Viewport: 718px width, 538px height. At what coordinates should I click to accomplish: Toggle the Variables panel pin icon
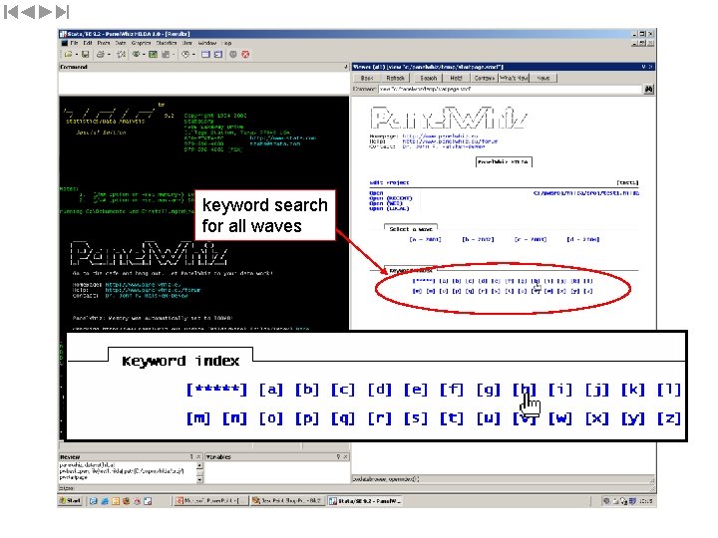pos(339,456)
